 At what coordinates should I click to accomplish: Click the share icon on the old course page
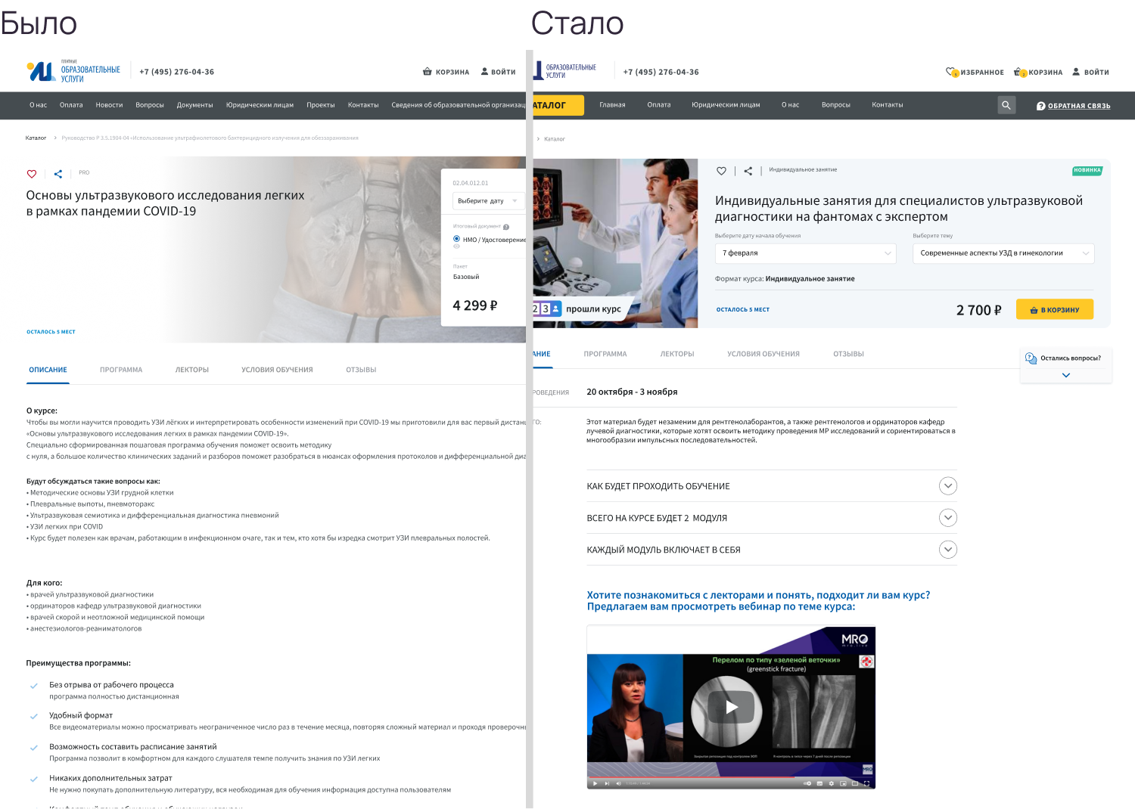[58, 174]
